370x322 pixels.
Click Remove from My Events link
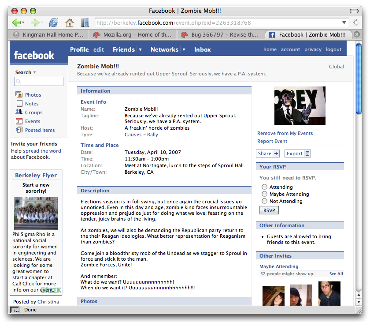click(285, 133)
